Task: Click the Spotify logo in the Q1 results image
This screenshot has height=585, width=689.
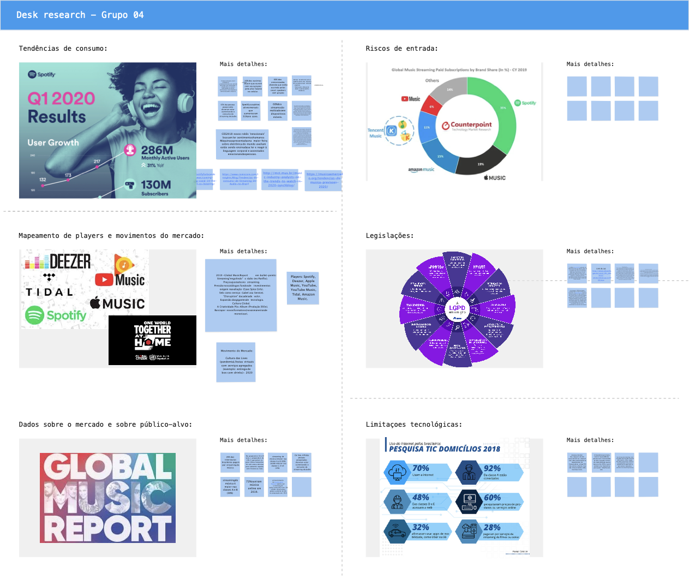Action: click(42, 74)
